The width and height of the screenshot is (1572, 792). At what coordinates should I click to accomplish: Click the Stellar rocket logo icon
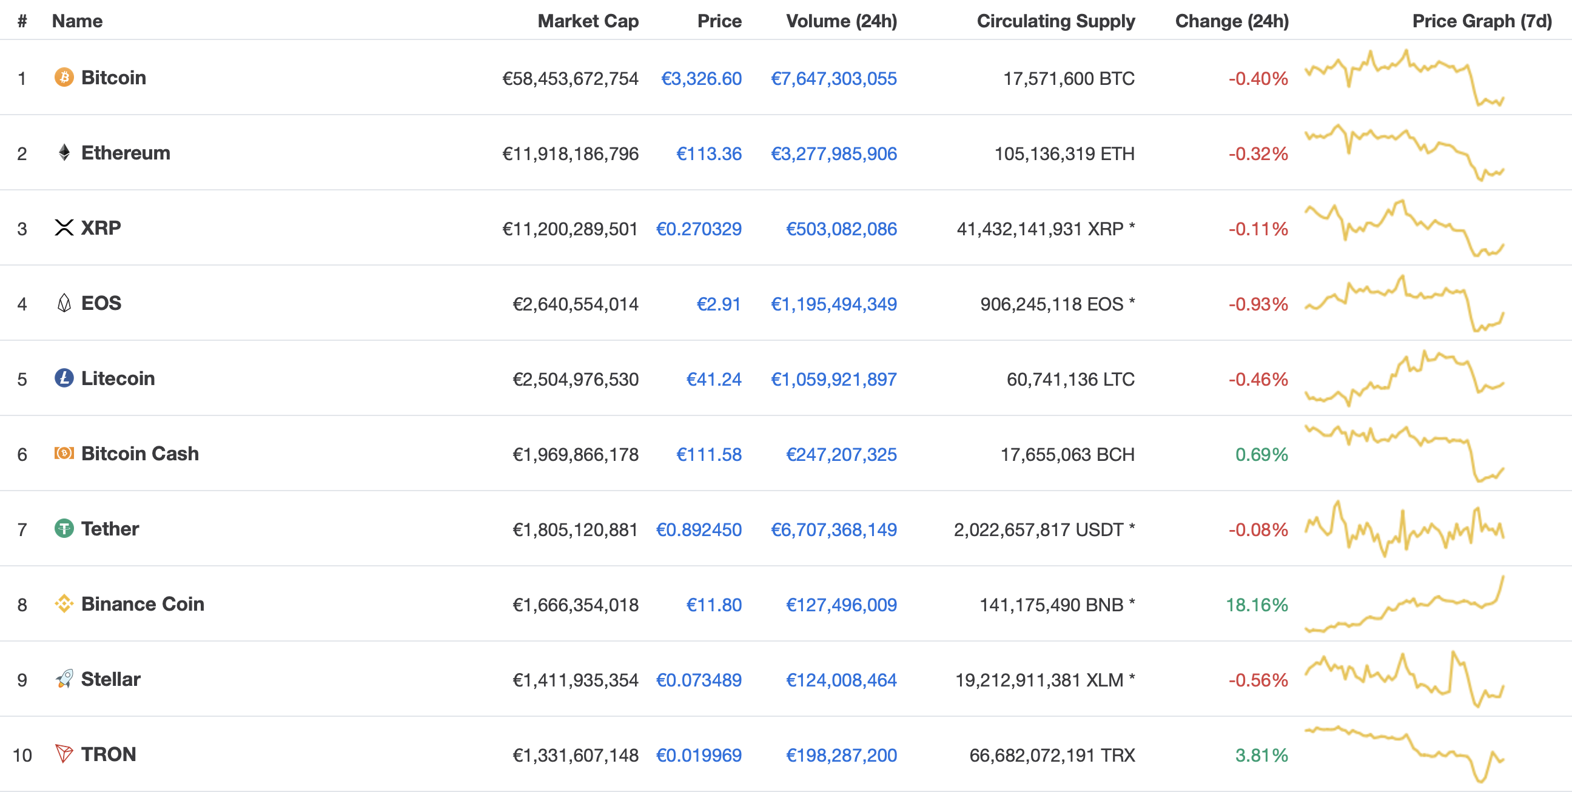tap(64, 679)
